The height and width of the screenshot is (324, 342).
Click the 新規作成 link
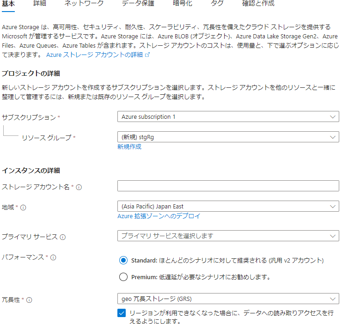coord(129,147)
